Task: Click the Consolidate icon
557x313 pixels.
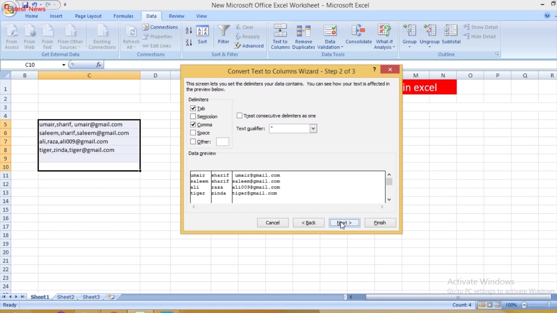Action: [x=359, y=30]
